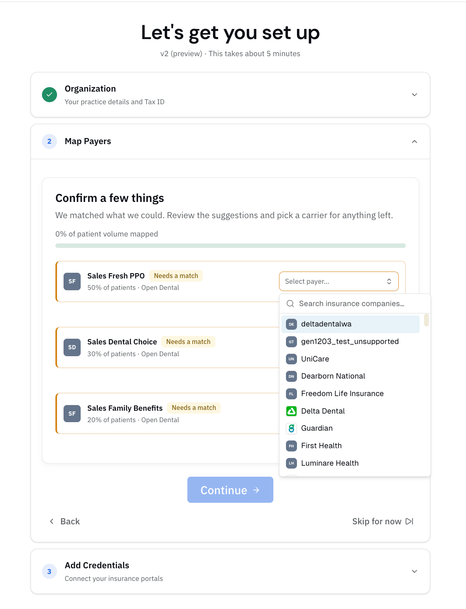The height and width of the screenshot is (609, 466).
Task: Click the 0% of patient volume mapped text
Action: (x=107, y=234)
